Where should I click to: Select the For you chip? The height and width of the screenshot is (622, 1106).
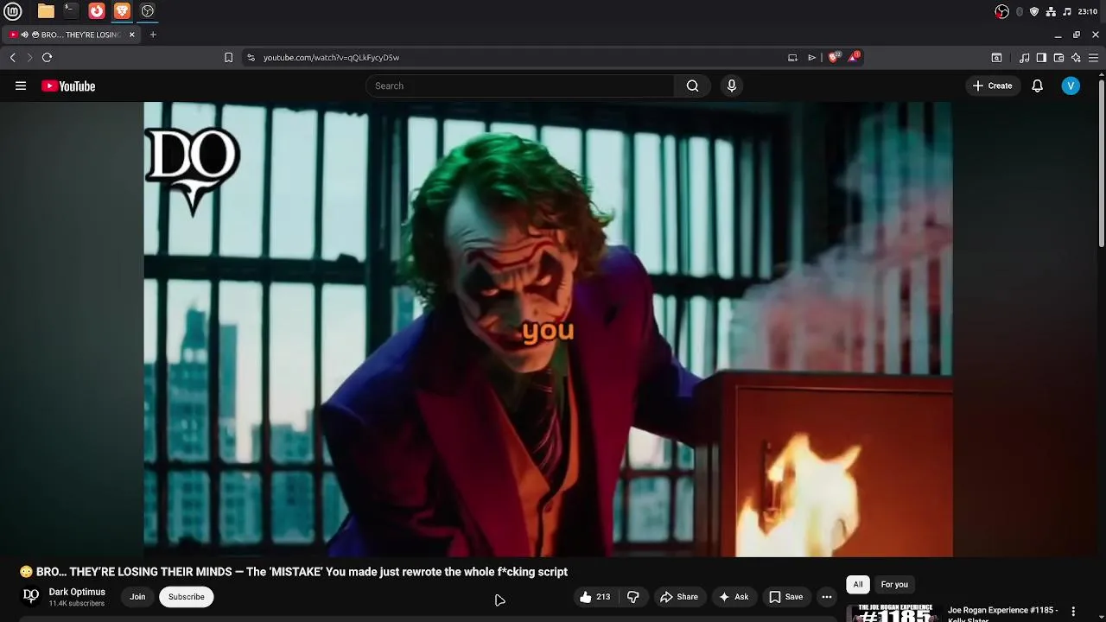(x=894, y=585)
